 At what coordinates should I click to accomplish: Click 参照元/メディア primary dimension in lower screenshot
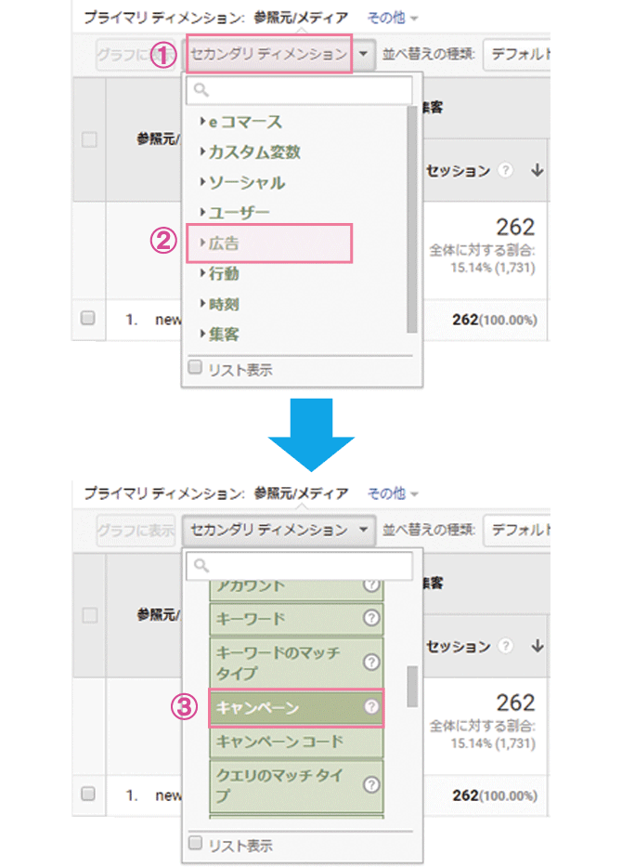(x=301, y=493)
